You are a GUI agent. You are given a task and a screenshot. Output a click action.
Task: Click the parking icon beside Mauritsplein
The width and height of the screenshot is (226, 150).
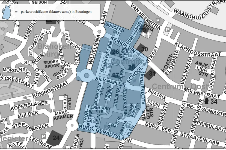point(108,65)
